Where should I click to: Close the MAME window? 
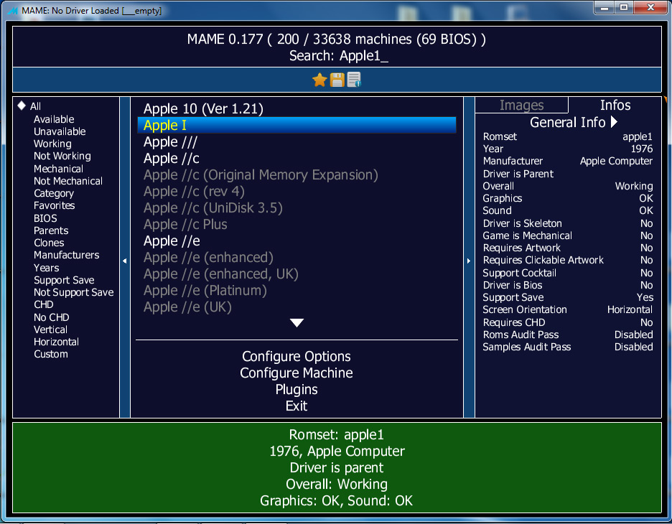tap(650, 8)
